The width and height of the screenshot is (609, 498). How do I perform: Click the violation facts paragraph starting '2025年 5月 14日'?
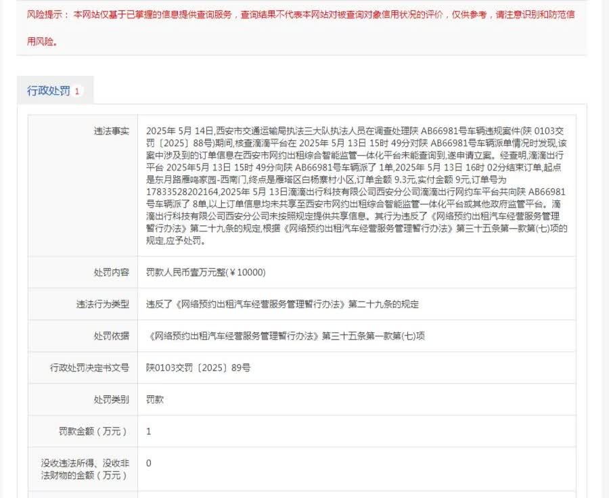click(357, 185)
